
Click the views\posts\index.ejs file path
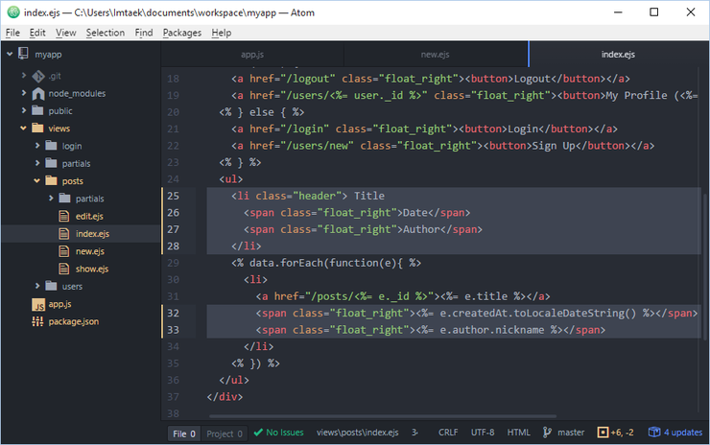point(358,433)
